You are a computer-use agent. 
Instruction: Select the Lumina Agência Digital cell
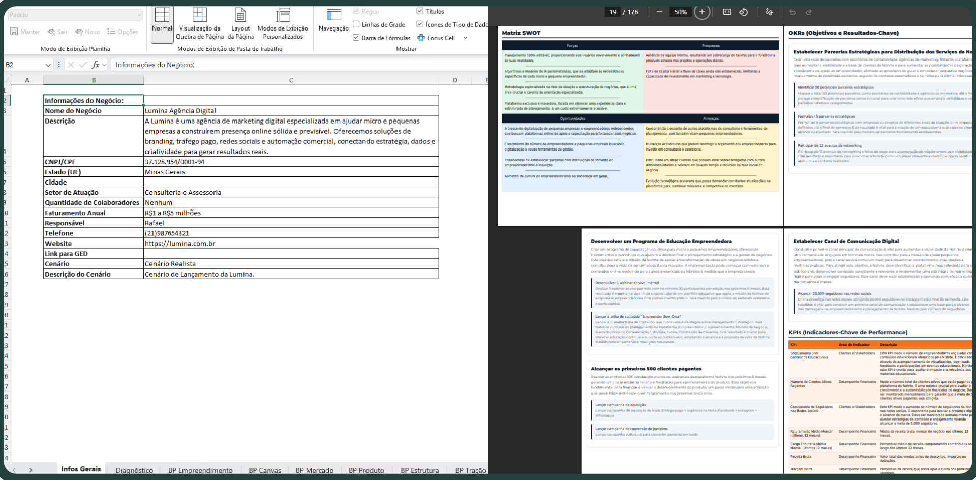coord(291,110)
